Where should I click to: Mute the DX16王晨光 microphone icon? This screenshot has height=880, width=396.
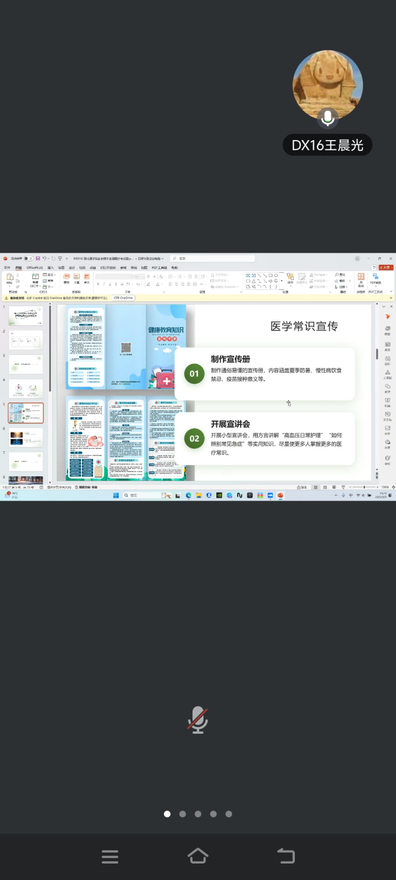pos(328,118)
